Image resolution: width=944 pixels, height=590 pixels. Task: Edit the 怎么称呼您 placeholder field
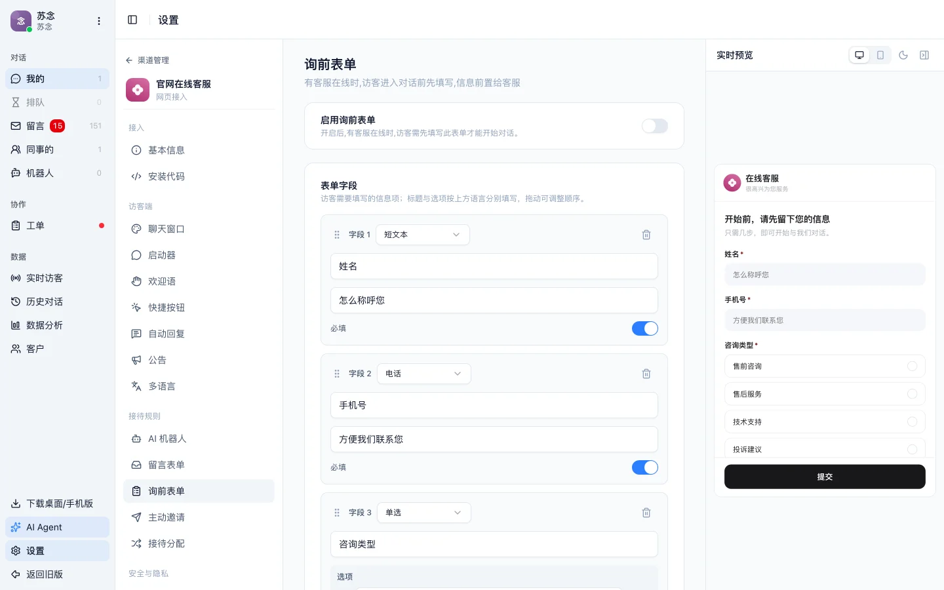pos(494,300)
